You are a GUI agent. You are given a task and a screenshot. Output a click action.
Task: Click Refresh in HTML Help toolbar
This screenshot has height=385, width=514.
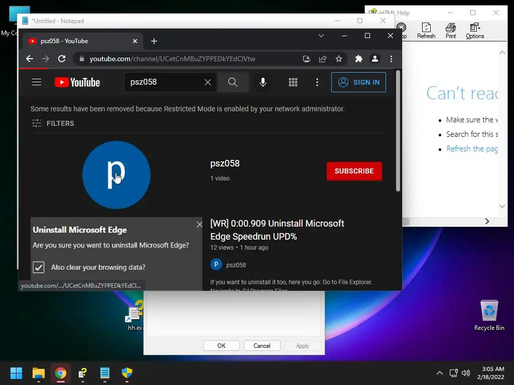point(426,31)
